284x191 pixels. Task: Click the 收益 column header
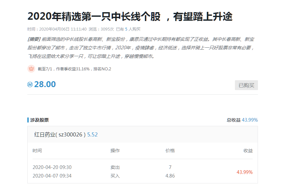tap(248, 151)
